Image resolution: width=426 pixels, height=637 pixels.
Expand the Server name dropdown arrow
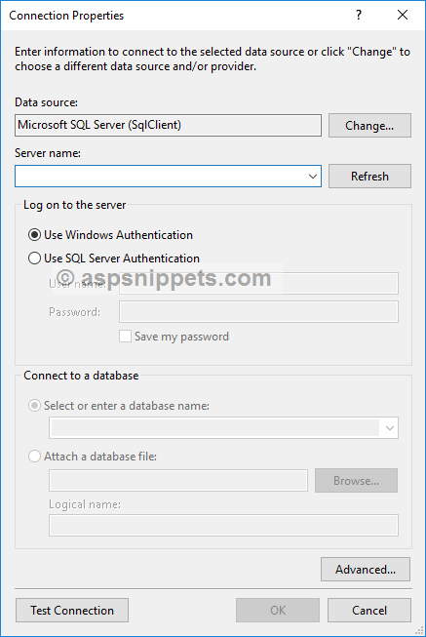point(312,177)
